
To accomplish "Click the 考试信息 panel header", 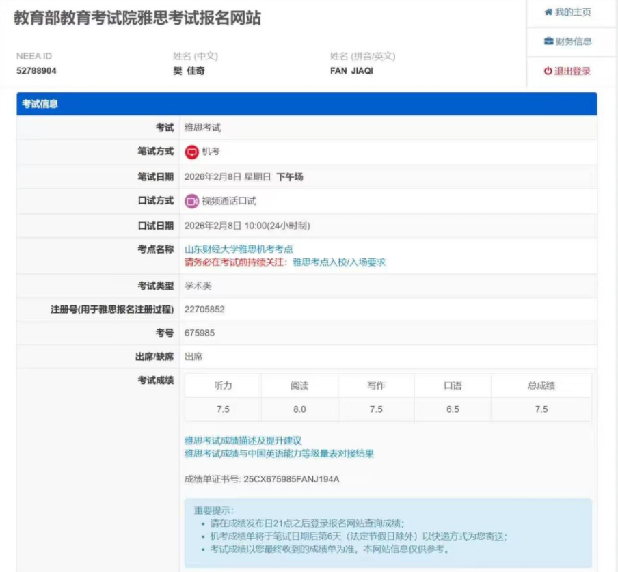I will click(x=307, y=104).
